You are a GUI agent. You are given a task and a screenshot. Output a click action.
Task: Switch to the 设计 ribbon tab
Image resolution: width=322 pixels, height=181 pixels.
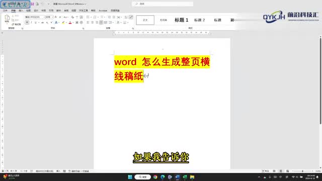pyautogui.click(x=36, y=11)
